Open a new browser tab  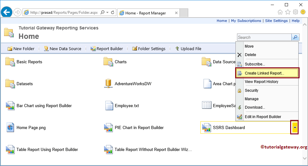[184, 13]
